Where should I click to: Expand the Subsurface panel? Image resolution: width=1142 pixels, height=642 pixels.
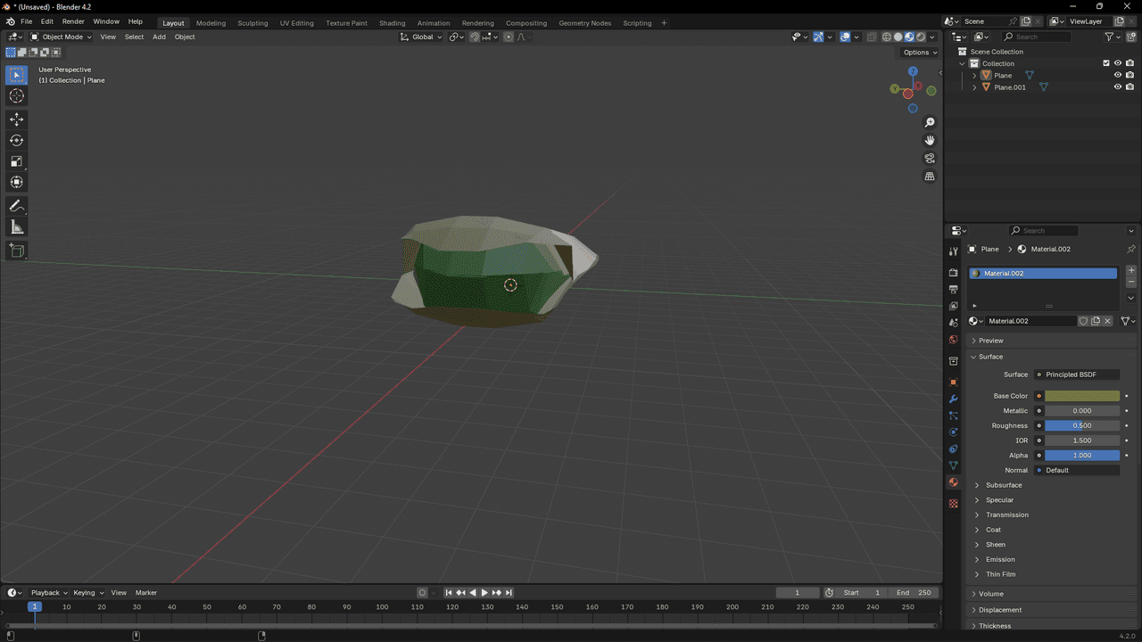click(1004, 485)
